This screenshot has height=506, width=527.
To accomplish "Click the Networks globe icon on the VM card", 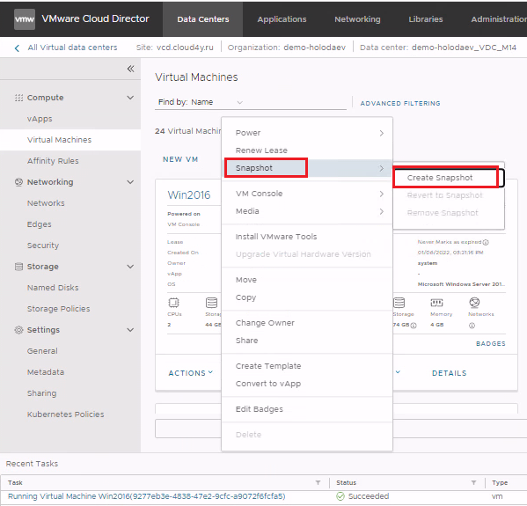I will [474, 303].
